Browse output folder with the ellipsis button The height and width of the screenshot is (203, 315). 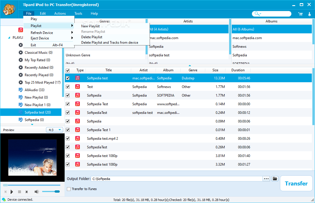(x=266, y=179)
